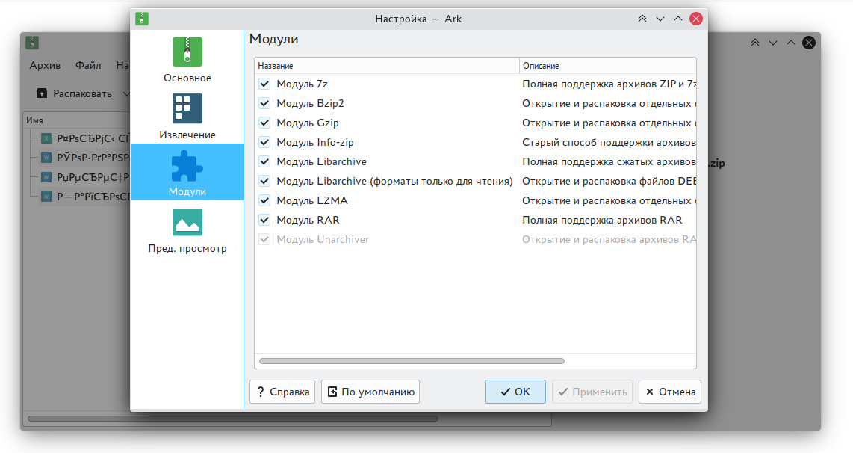Select the description text in the Bzip2 row
The image size is (853, 453).
[609, 103]
